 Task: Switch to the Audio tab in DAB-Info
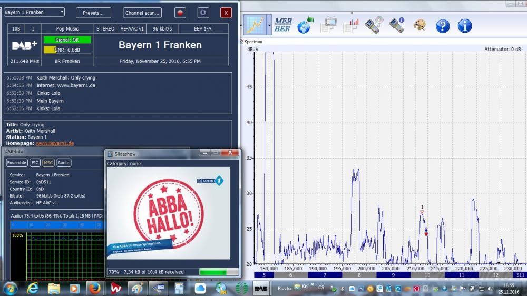coord(63,163)
